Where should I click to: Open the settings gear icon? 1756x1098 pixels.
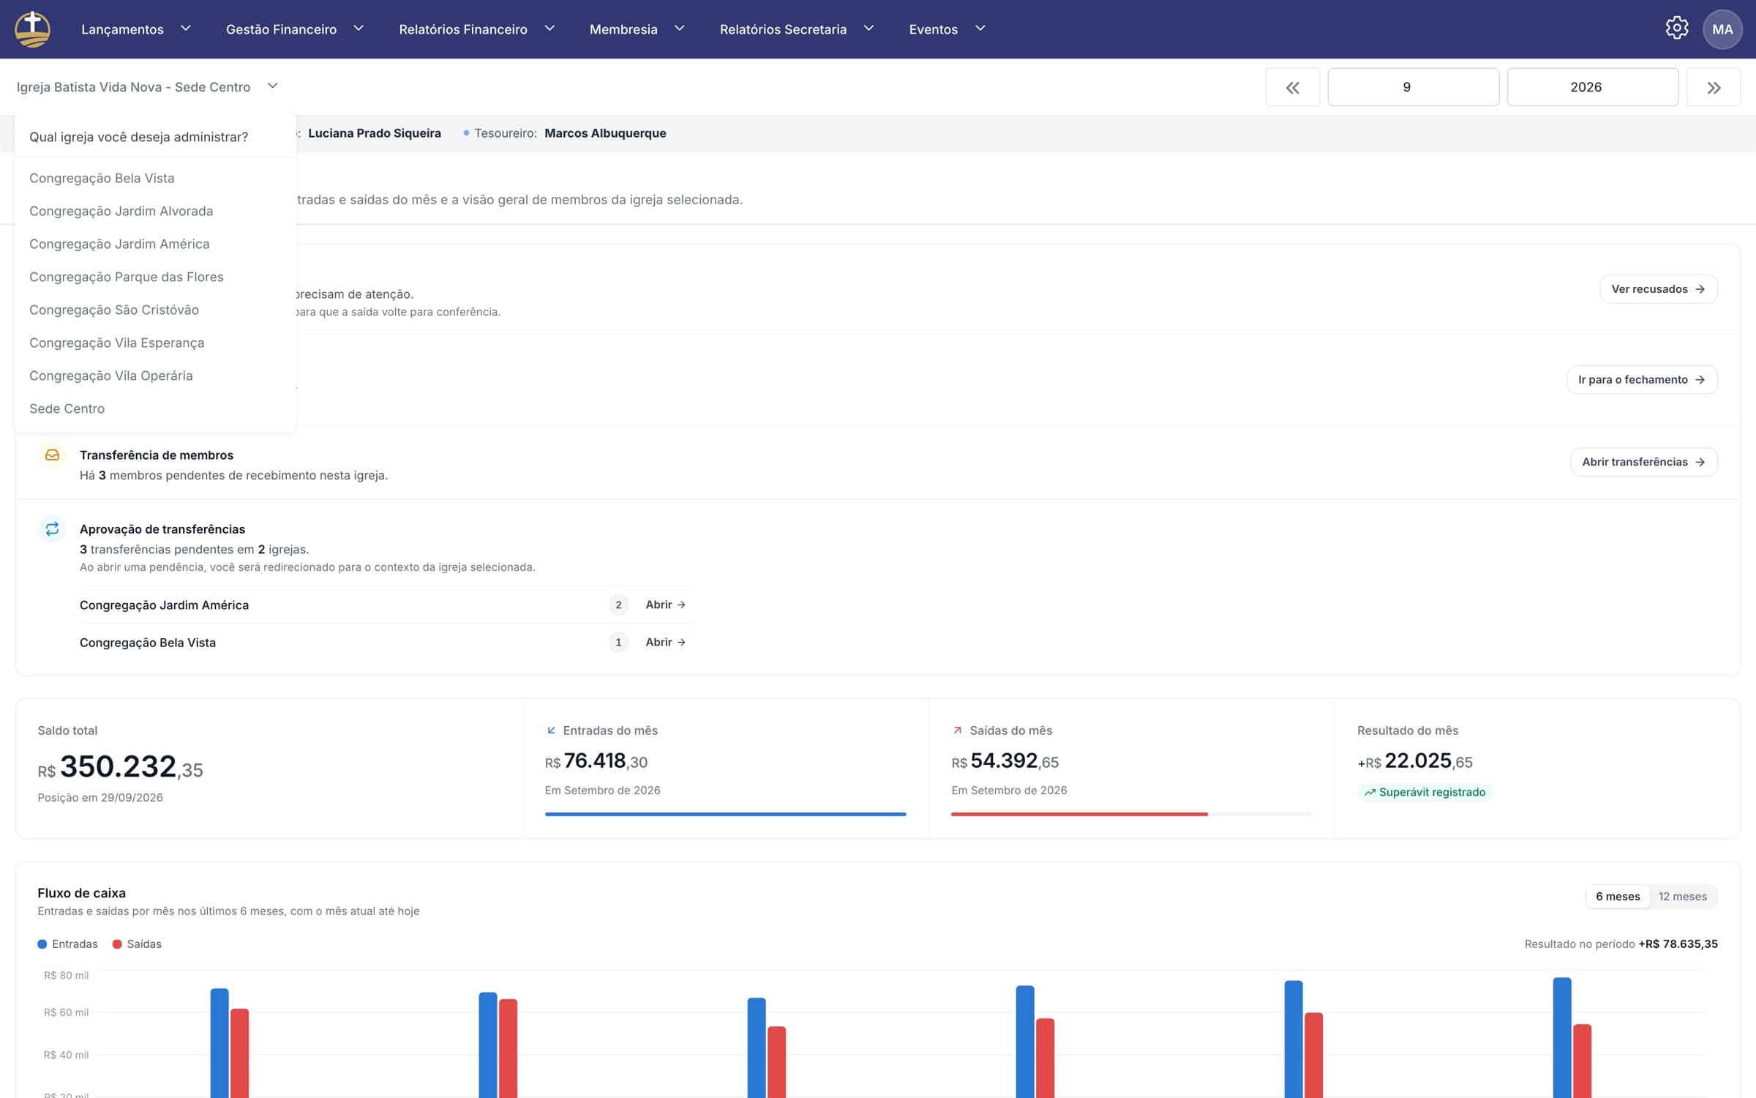point(1676,29)
